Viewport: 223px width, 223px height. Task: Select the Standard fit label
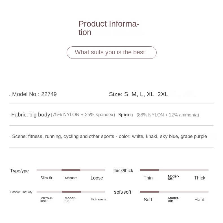click(x=71, y=178)
